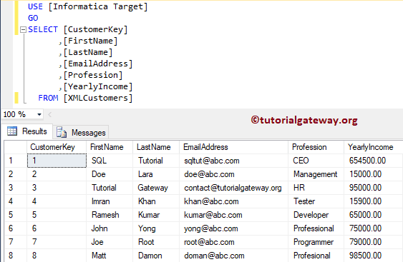Select the EmailAddress column header
Screen dimensions: 403x262
[233, 147]
